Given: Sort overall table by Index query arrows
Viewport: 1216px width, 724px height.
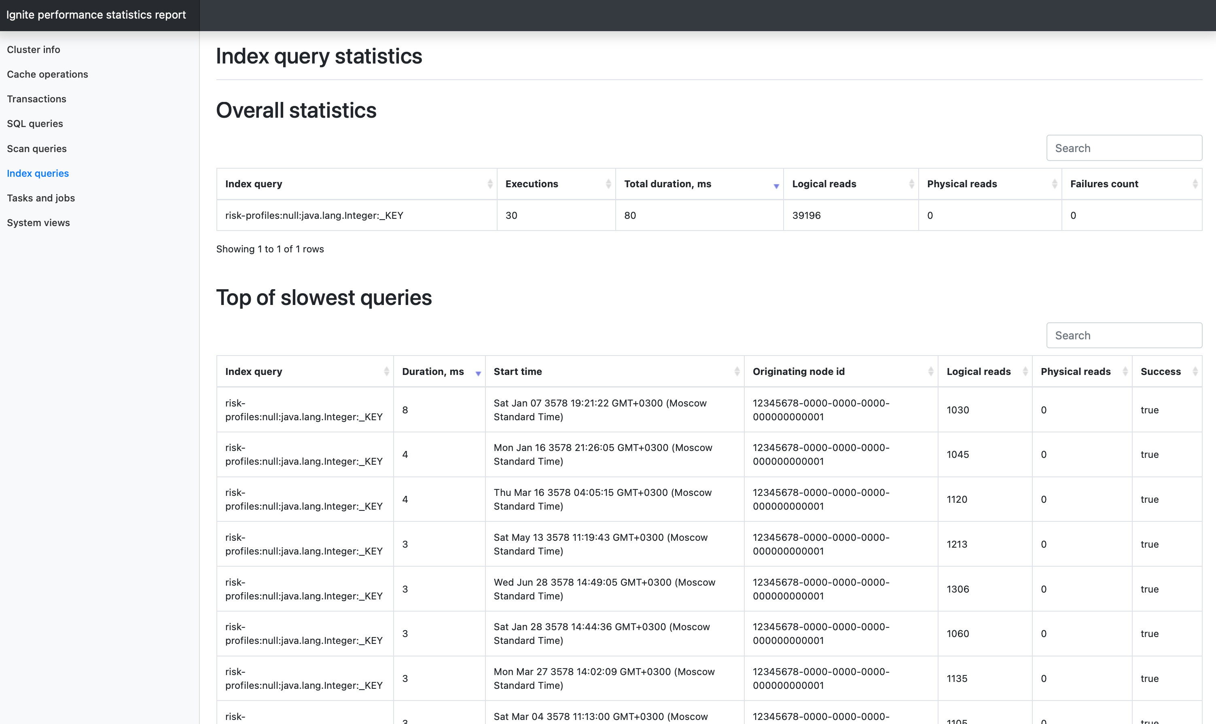Looking at the screenshot, I should (x=490, y=184).
